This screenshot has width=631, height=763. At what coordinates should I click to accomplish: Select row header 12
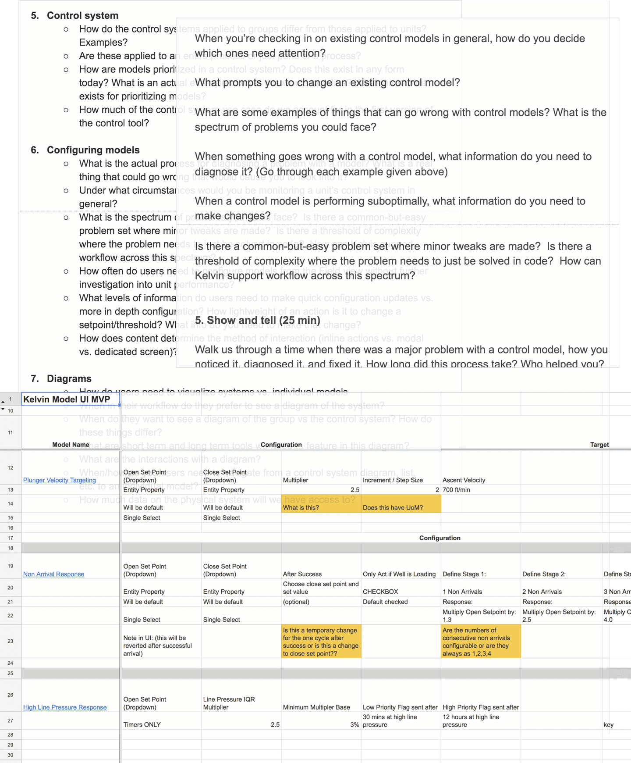pyautogui.click(x=11, y=467)
